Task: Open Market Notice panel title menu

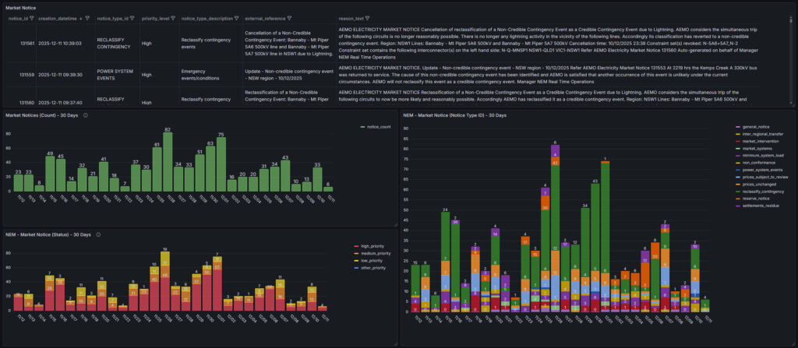Action: click(x=19, y=6)
